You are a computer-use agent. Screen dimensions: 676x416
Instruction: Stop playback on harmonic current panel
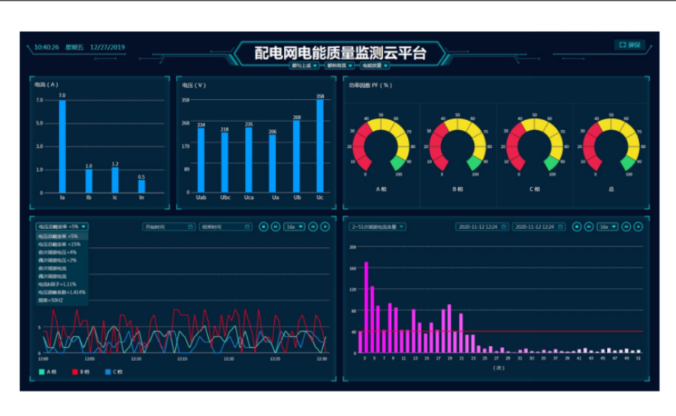pyautogui.click(x=577, y=226)
